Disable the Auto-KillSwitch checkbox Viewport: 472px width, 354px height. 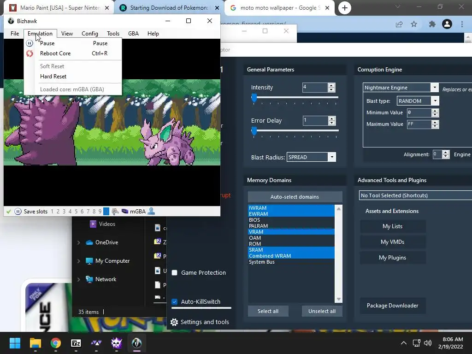click(x=174, y=301)
